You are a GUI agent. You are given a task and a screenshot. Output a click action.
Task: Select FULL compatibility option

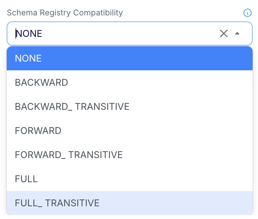tap(129, 179)
